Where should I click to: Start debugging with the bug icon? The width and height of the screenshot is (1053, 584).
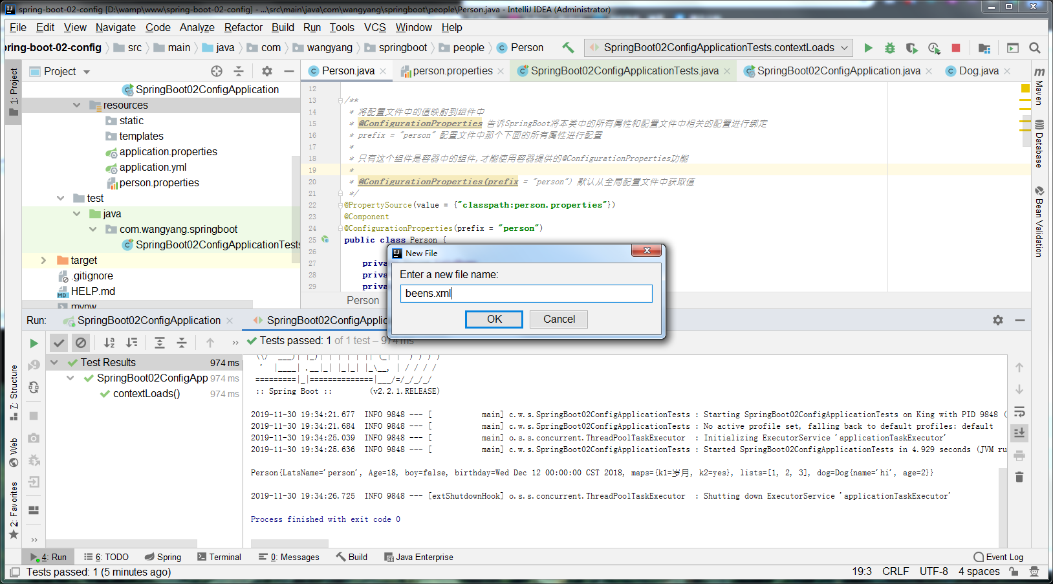click(890, 48)
